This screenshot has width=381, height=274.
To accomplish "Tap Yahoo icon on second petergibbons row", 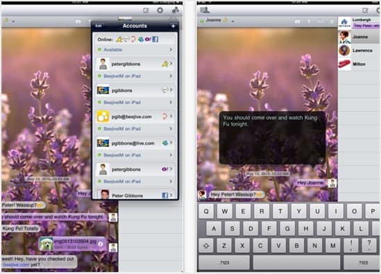I will (x=164, y=169).
